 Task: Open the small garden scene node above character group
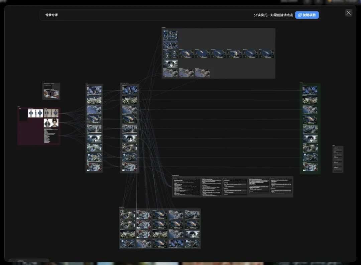(x=51, y=91)
